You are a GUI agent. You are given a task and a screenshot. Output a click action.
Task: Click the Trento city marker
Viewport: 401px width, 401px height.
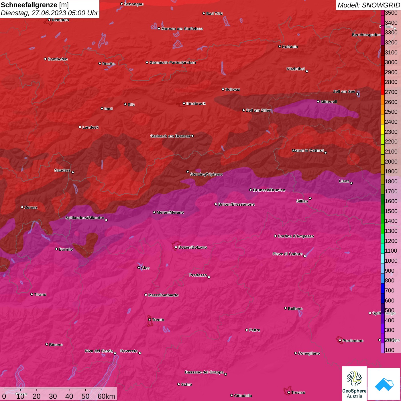150,320
